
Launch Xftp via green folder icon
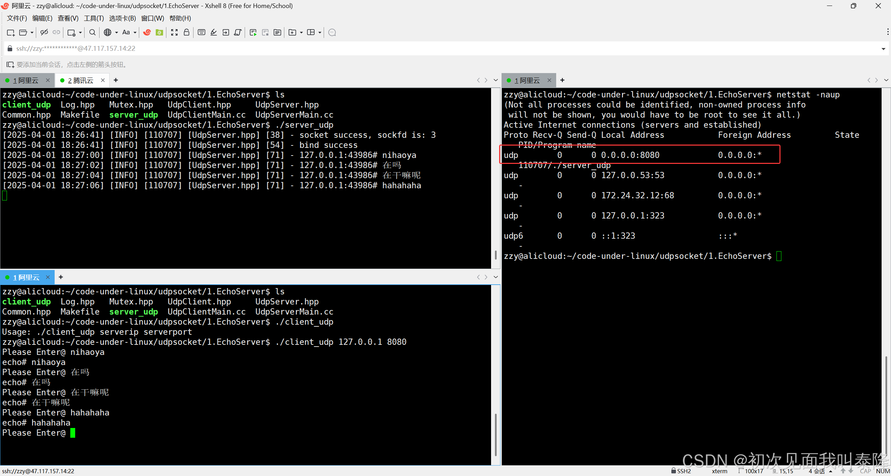point(159,32)
